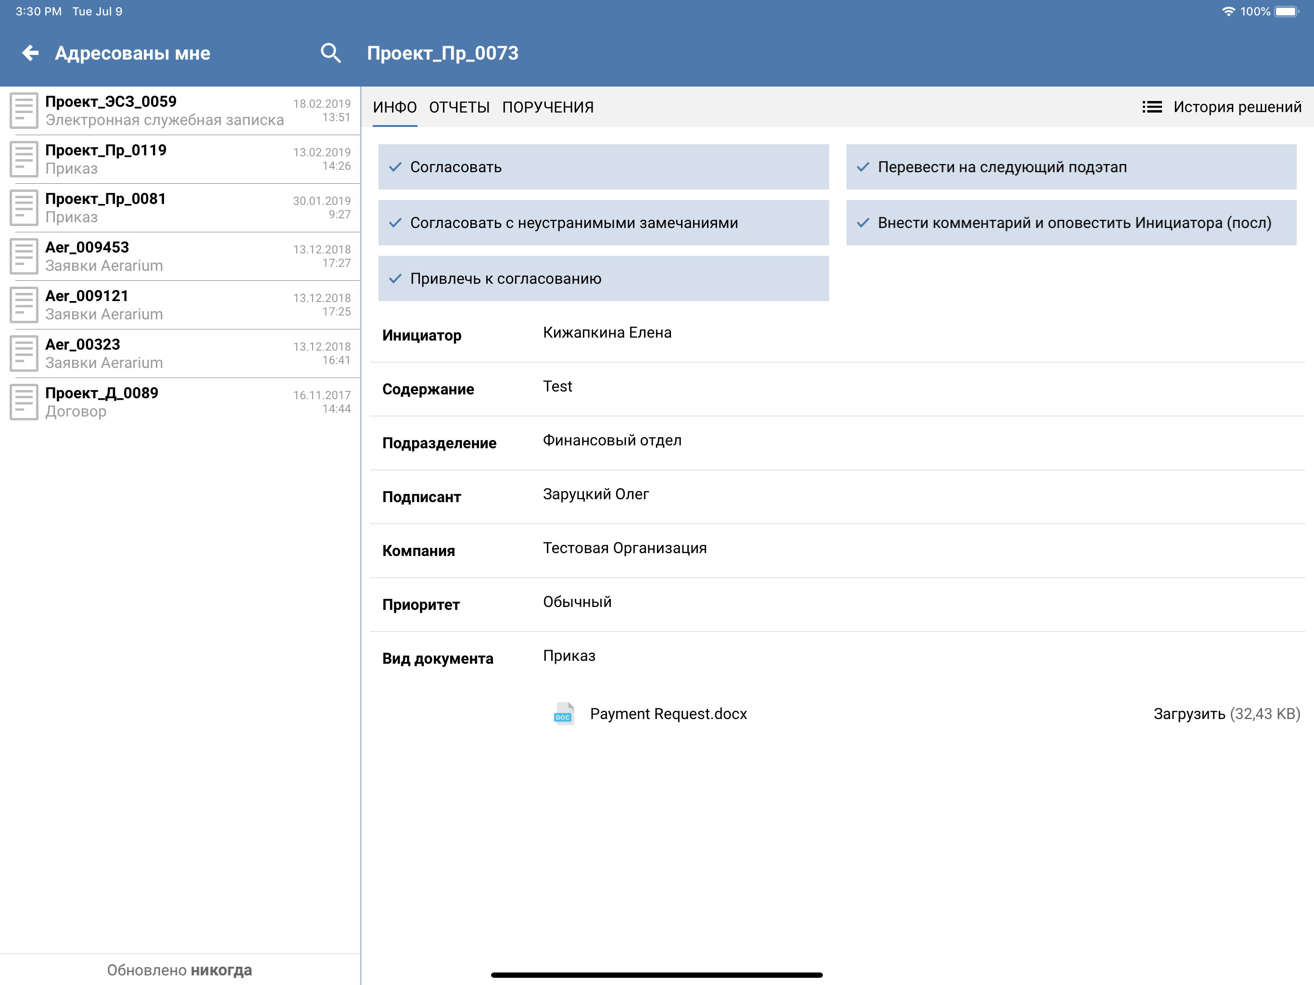
Task: Open Проект_ЭСЗ_0059 in list
Action: (x=180, y=111)
